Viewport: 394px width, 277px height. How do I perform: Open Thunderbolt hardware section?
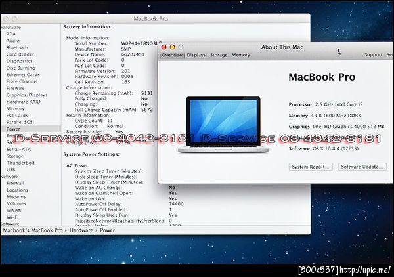pos(20,163)
